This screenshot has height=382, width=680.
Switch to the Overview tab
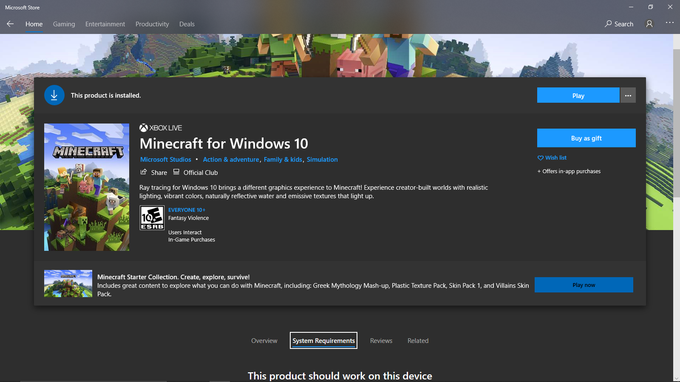pyautogui.click(x=264, y=340)
